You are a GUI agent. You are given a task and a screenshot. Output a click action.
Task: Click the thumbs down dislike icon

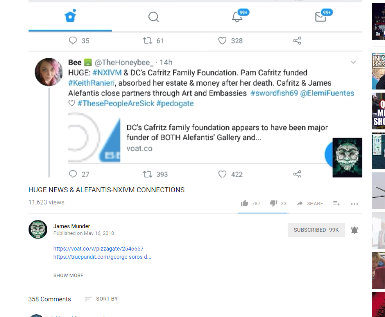[274, 203]
